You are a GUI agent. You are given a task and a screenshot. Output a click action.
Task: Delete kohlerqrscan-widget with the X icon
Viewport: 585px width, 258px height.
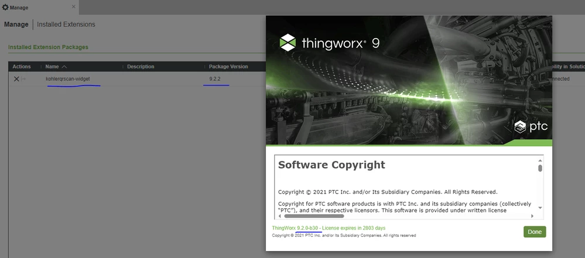pyautogui.click(x=16, y=79)
